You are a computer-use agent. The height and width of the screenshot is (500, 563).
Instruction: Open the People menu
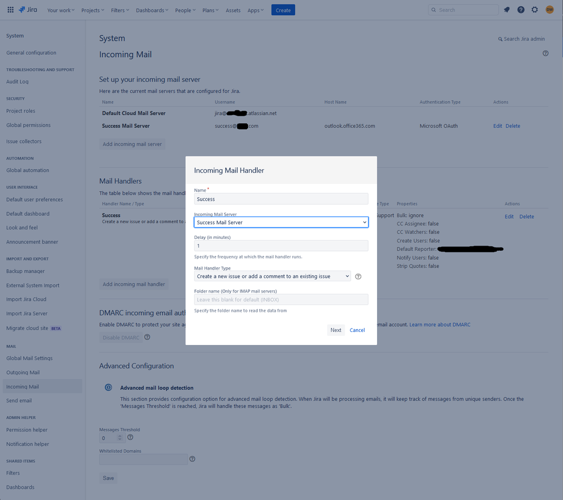click(x=185, y=10)
